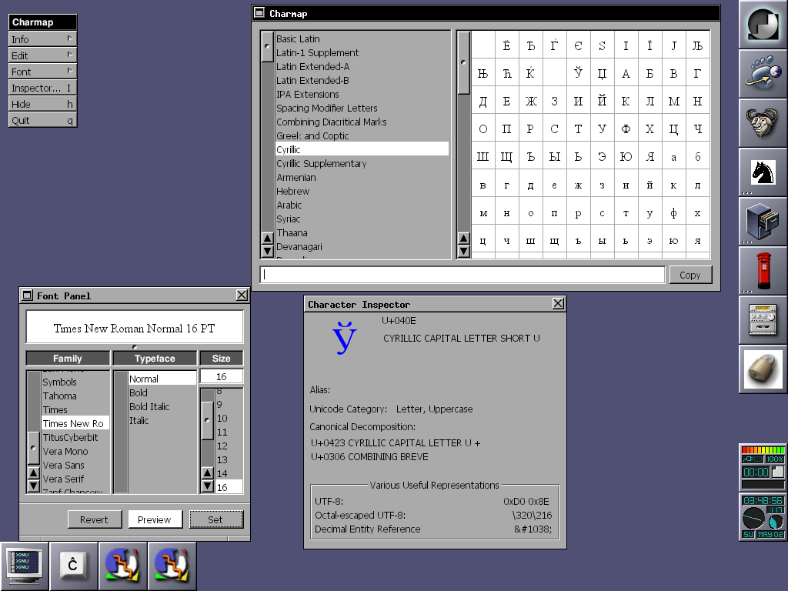This screenshot has height=591, width=788.
Task: Click the GNU terminal monitor icon
Action: (x=25, y=566)
